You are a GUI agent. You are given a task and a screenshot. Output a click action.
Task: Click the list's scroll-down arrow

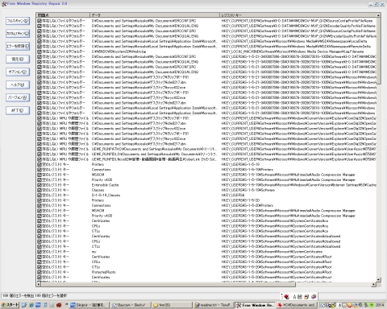[x=379, y=280]
